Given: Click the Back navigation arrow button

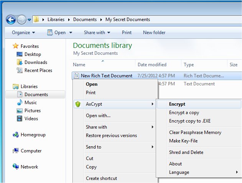Looking at the screenshot, I should click(x=11, y=20).
